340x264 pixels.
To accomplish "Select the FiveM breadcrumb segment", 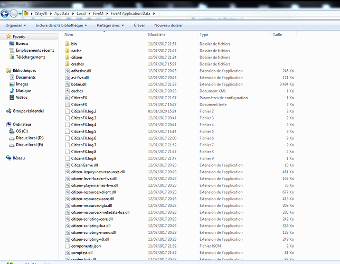I will (x=98, y=13).
